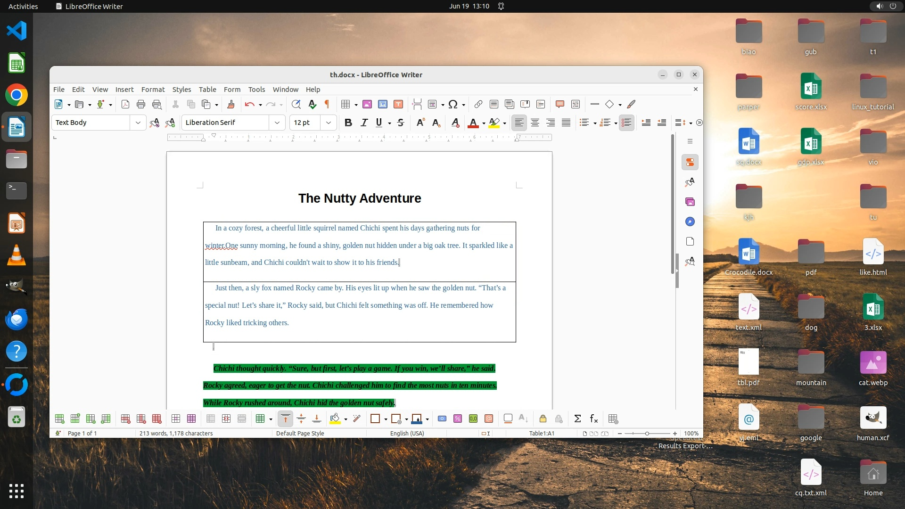Click the Print icon in toolbar
The height and width of the screenshot is (509, 905).
(x=141, y=104)
